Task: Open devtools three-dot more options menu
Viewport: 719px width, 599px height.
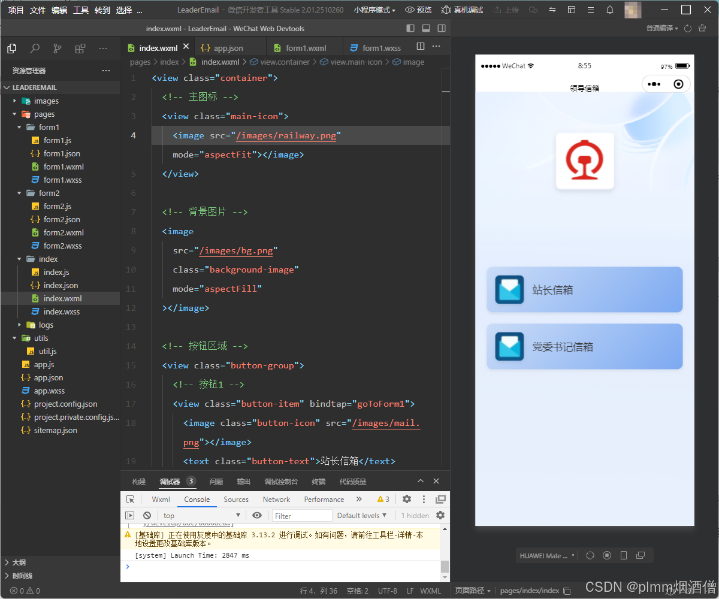Action: (x=424, y=499)
